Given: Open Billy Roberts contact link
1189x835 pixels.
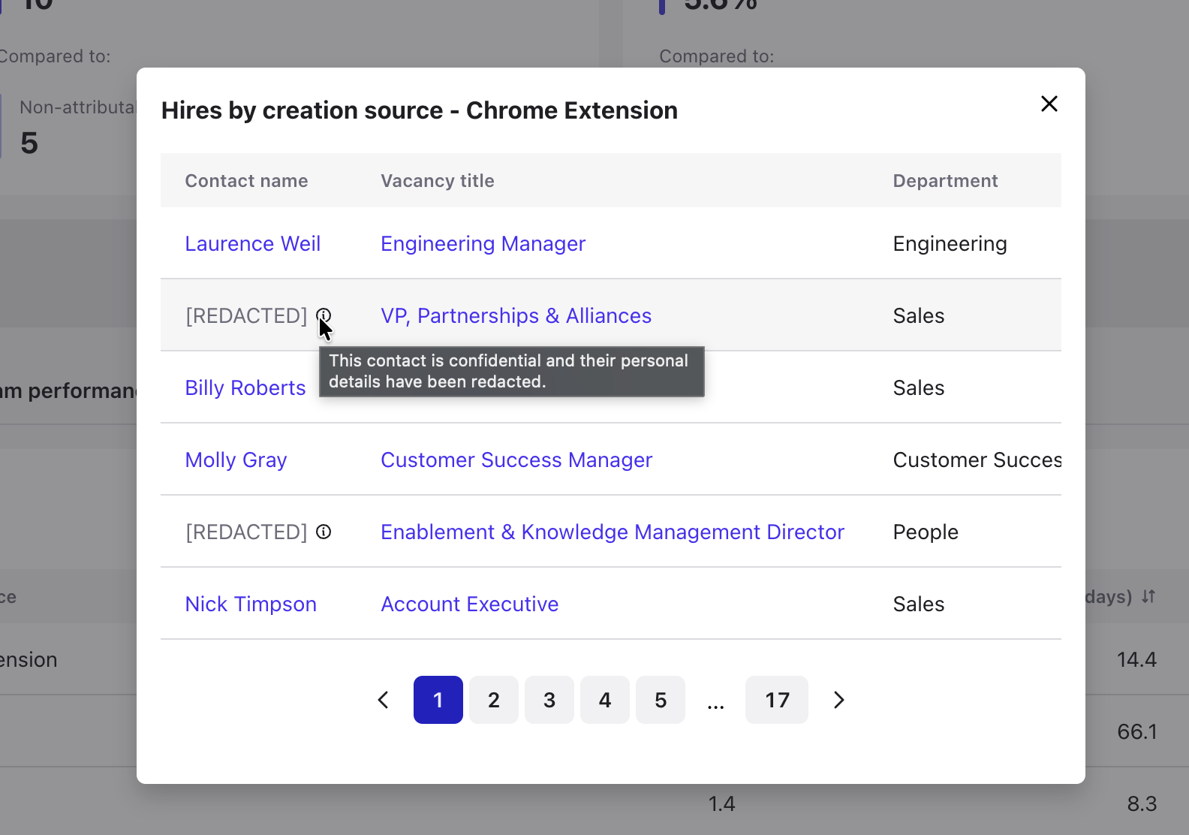Looking at the screenshot, I should [245, 388].
